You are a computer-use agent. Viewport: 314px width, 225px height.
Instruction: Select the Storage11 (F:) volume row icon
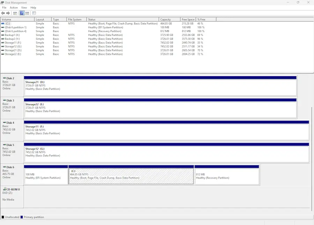click(x=2, y=43)
